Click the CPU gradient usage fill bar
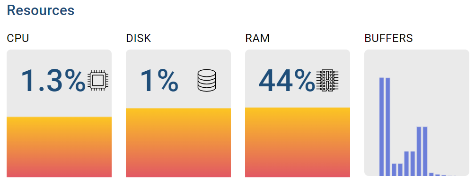Screen dimensions: 475x183 pyautogui.click(x=59, y=147)
